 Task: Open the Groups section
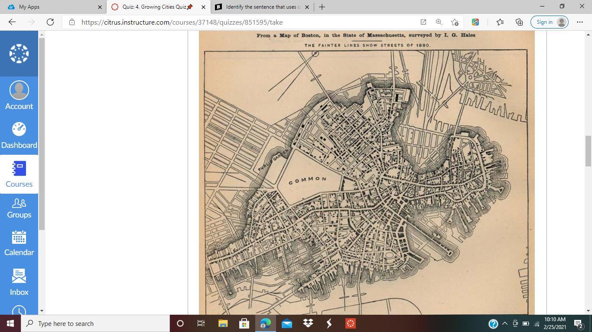pos(19,208)
